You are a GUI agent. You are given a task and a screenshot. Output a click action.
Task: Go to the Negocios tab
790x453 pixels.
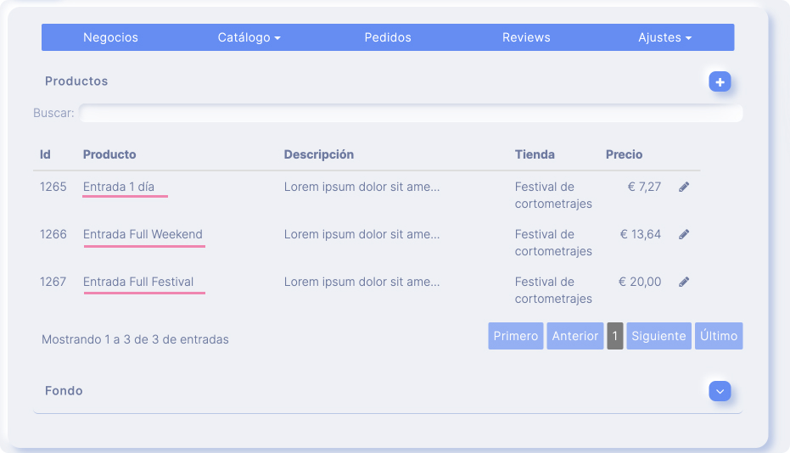110,37
